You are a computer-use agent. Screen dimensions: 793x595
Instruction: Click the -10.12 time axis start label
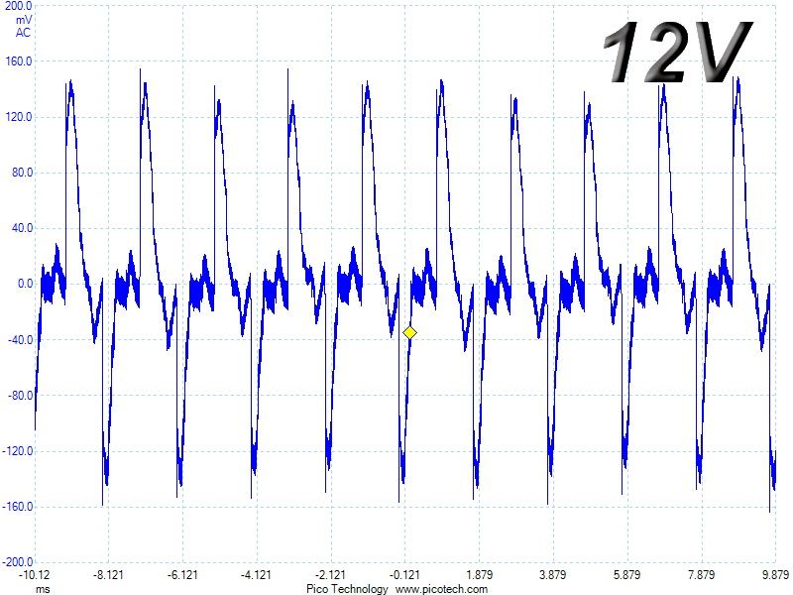tap(35, 575)
